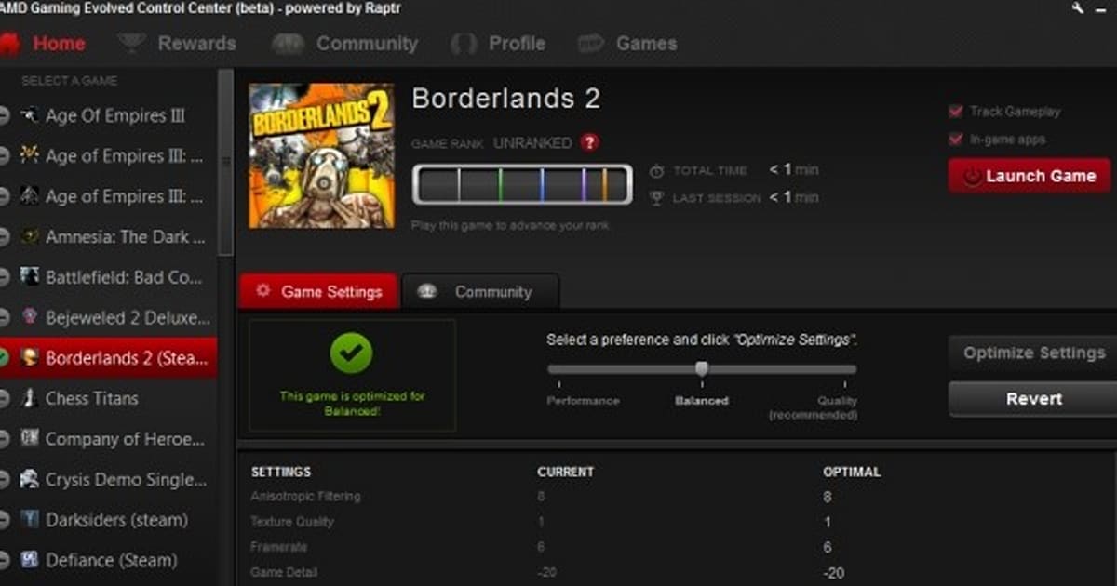Viewport: 1117px width, 586px height.
Task: Click the clock icon beside TOTAL TIME
Action: click(657, 171)
